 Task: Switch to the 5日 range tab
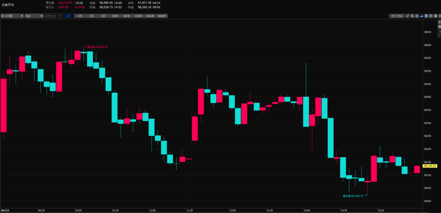103,16
